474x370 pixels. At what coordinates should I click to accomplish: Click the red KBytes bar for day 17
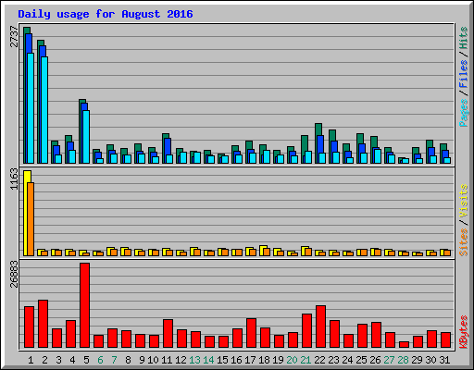[x=252, y=333]
